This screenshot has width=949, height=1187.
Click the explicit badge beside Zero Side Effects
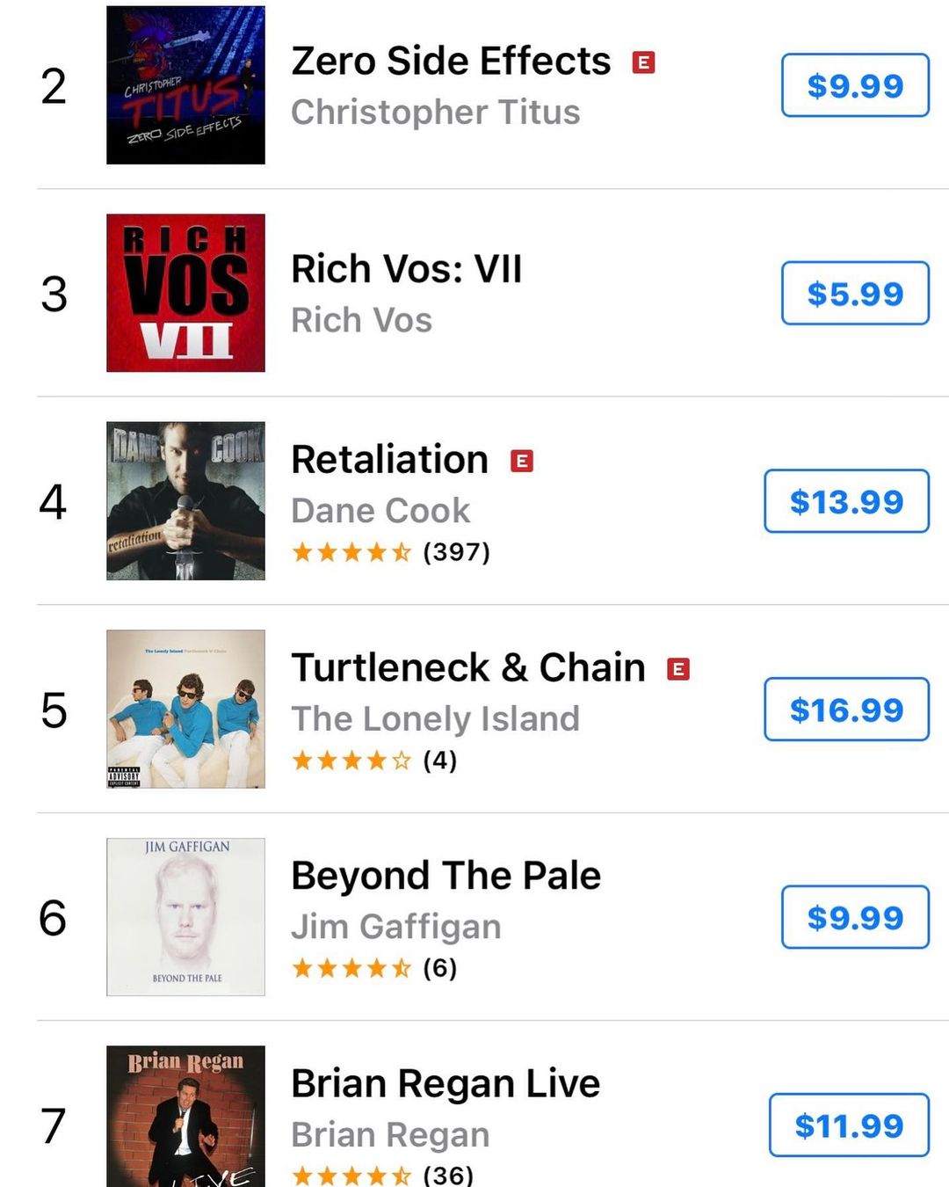[x=644, y=62]
